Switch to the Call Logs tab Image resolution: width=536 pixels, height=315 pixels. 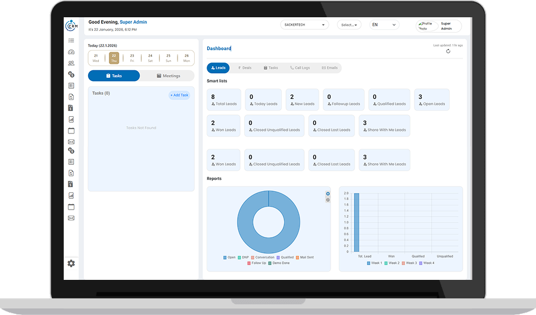pyautogui.click(x=300, y=68)
